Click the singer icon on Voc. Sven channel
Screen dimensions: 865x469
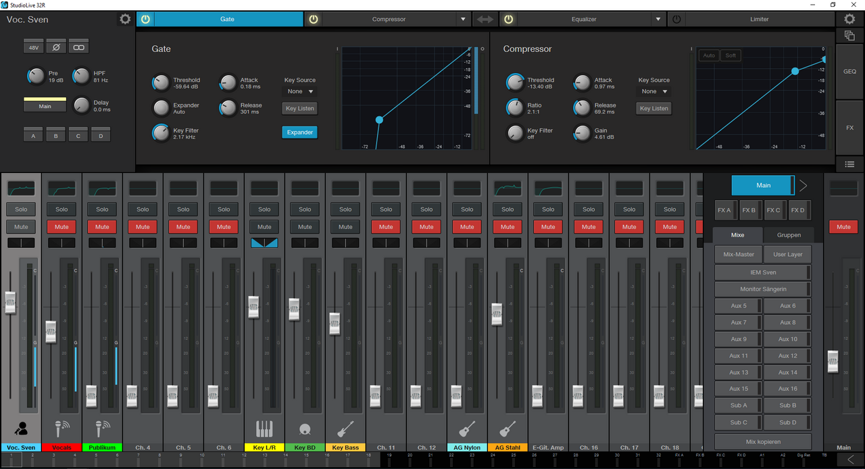pyautogui.click(x=21, y=428)
